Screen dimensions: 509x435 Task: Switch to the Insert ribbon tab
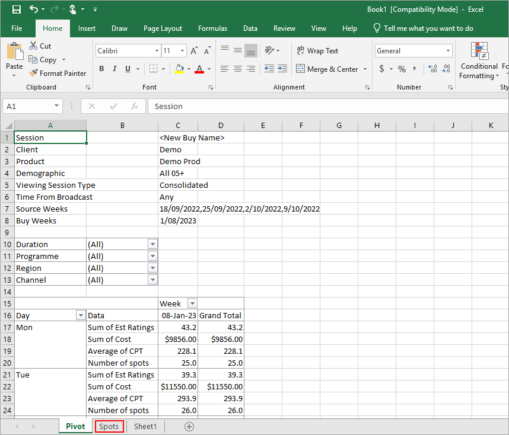point(87,28)
